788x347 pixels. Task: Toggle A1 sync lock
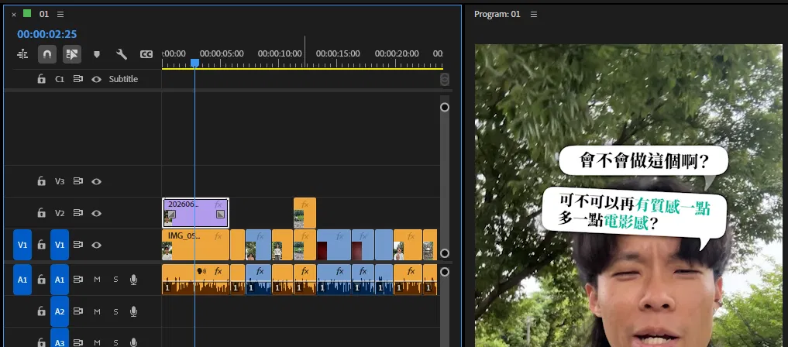tap(78, 279)
